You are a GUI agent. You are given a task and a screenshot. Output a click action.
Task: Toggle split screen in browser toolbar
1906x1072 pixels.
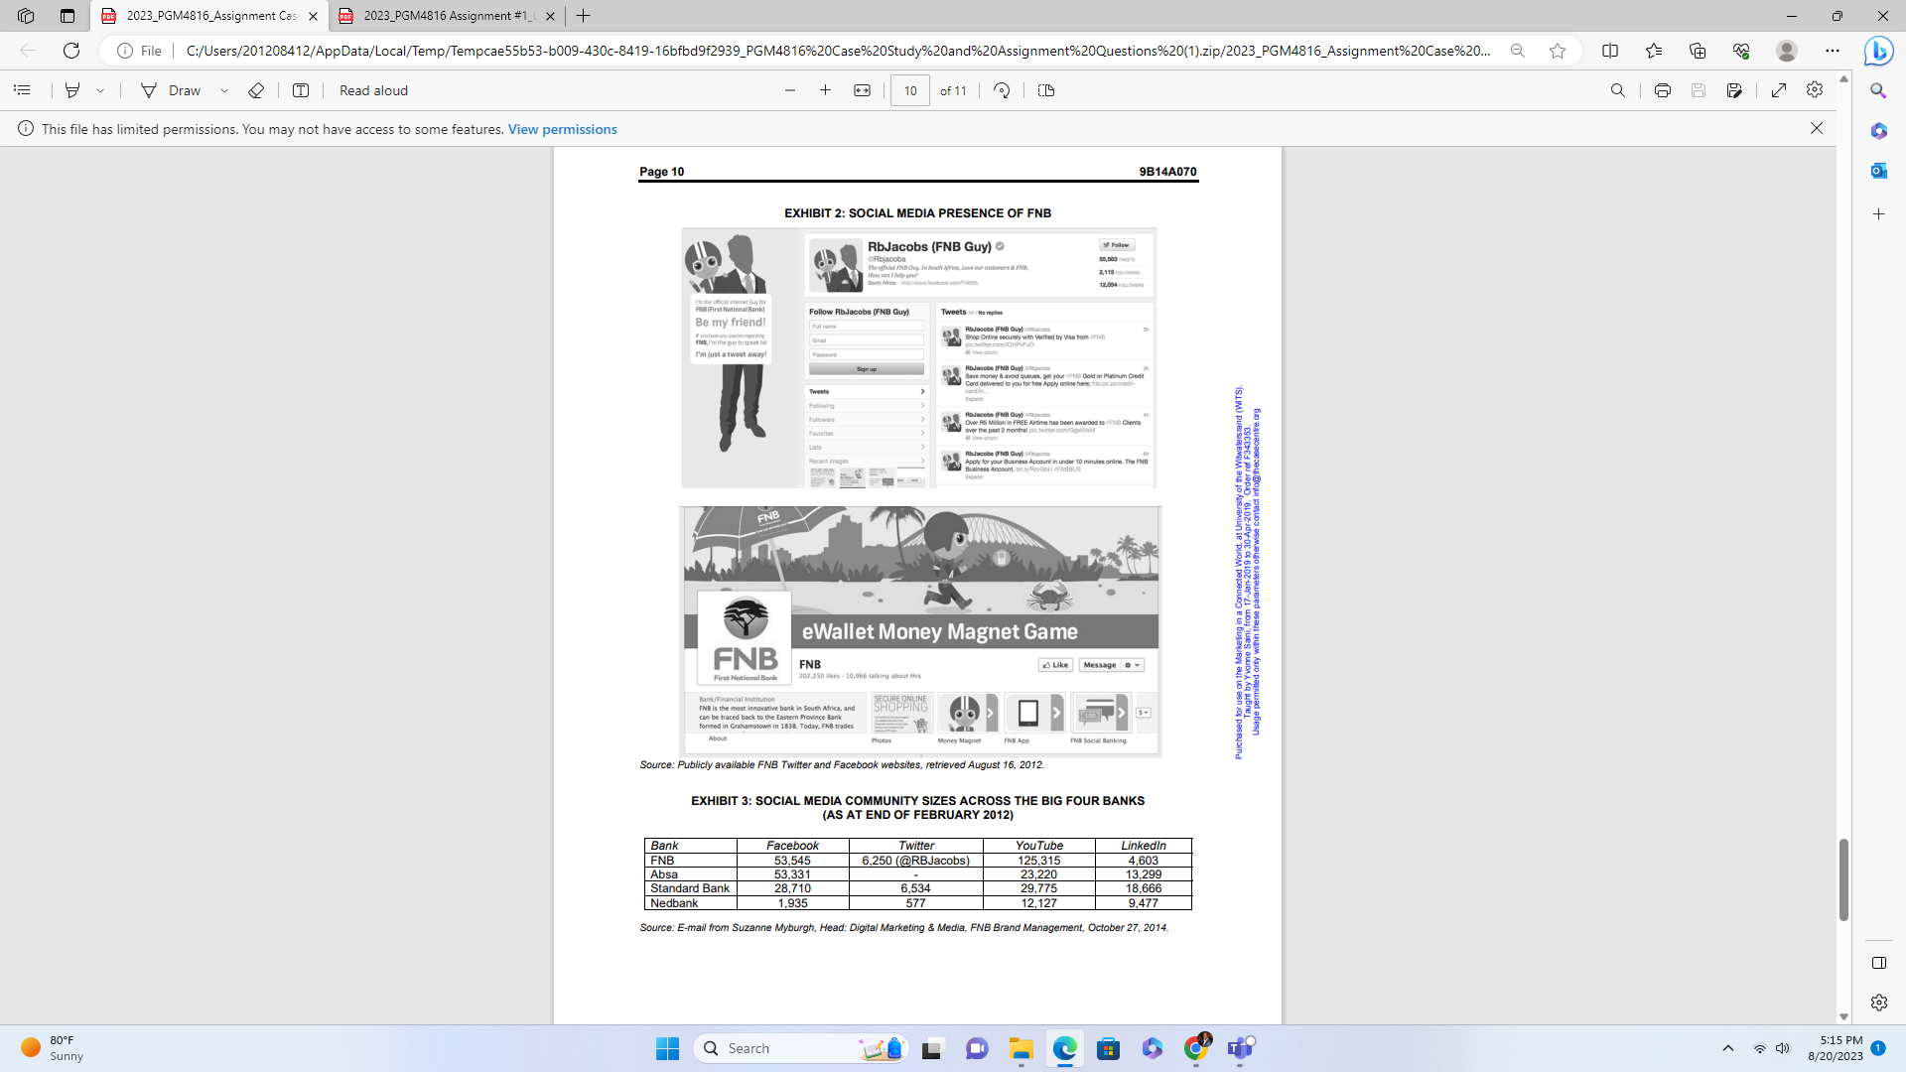1609,51
